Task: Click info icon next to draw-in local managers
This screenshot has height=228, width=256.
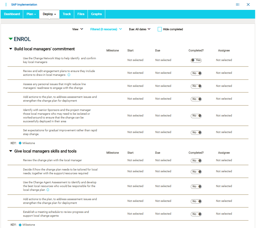Action: (x=69, y=75)
